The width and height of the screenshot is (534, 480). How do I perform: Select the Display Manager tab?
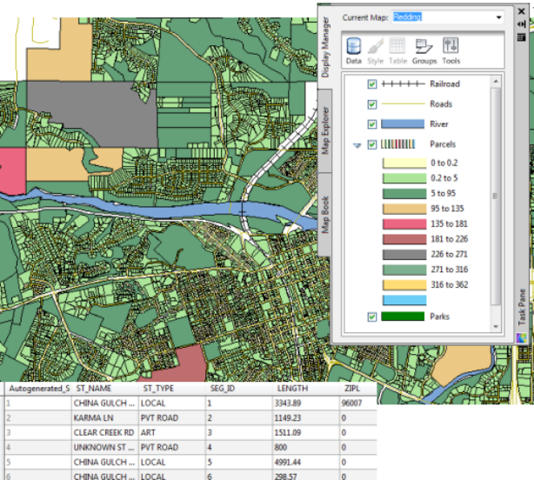[x=326, y=45]
